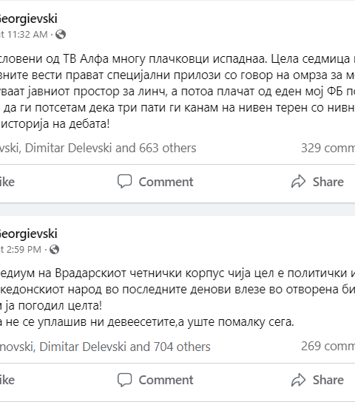Click the globe privacy icon on the 2:59 PM post

click(x=55, y=249)
